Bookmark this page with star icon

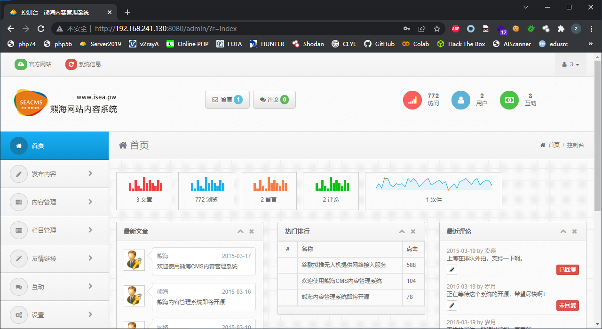click(x=437, y=29)
